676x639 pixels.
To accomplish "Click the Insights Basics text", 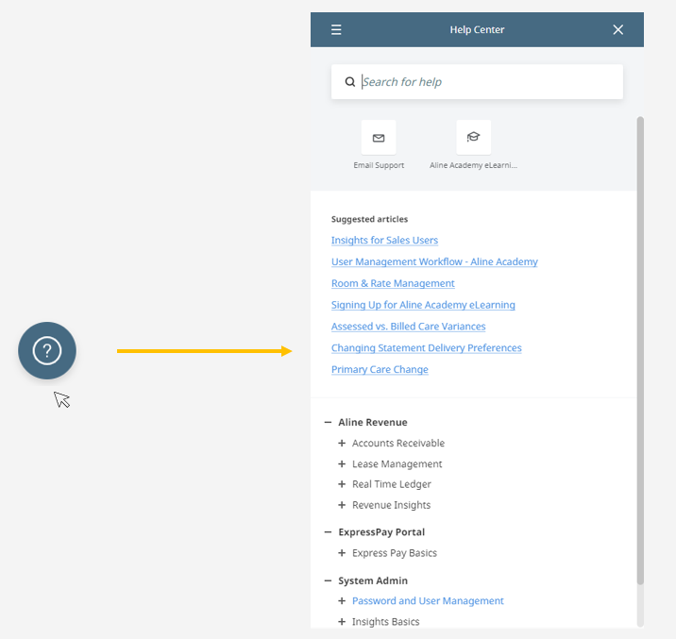I will [386, 621].
